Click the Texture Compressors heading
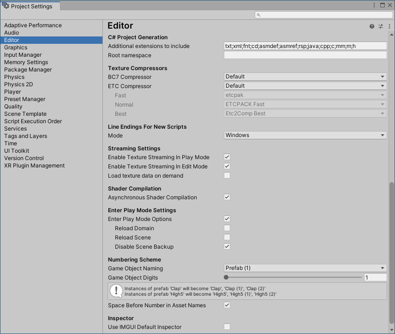This screenshot has width=395, height=334. click(x=138, y=68)
